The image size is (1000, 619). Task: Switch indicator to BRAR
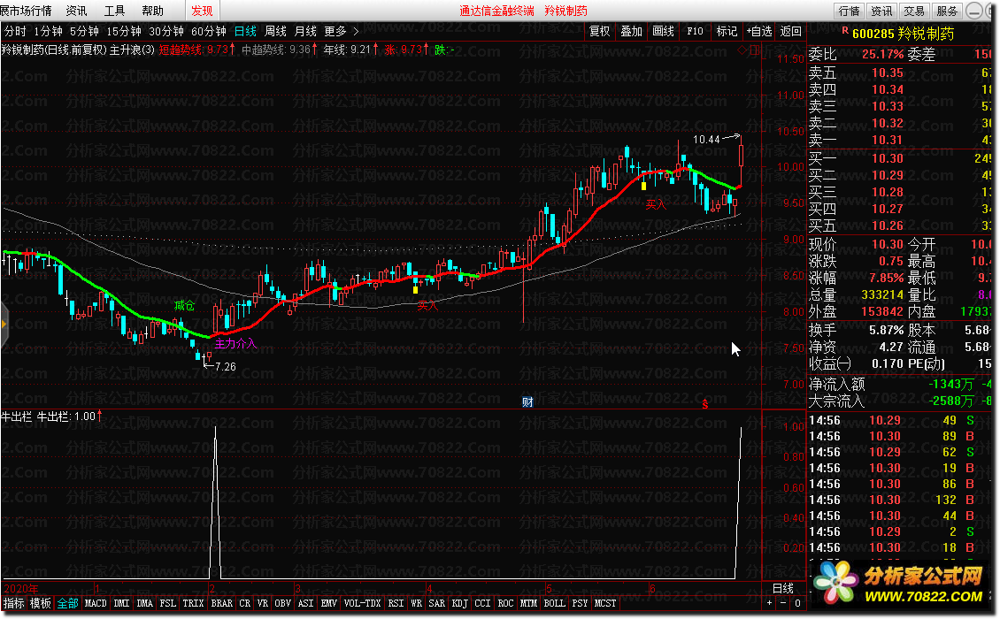[x=222, y=603]
